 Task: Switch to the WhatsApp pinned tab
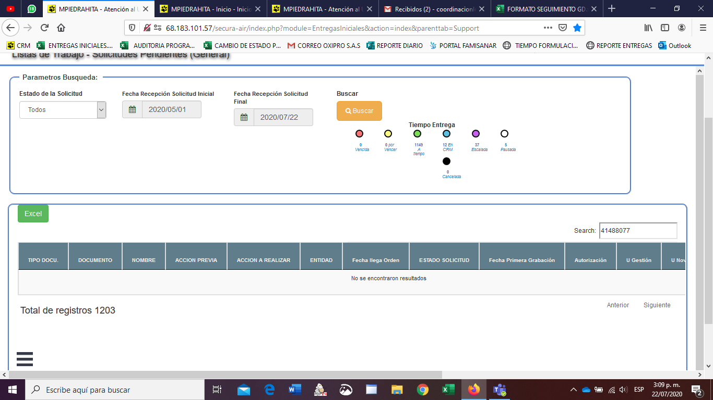tap(32, 8)
